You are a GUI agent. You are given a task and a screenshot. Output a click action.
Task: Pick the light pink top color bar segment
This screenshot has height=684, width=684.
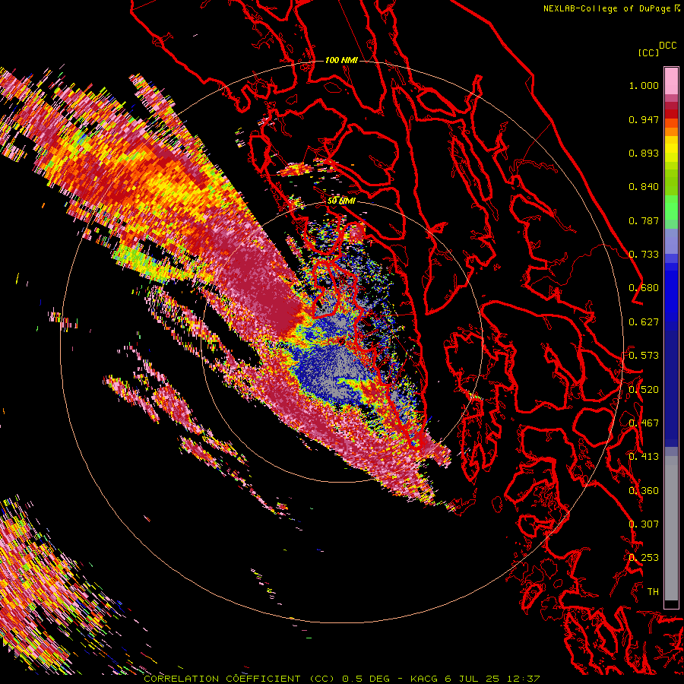coord(671,81)
